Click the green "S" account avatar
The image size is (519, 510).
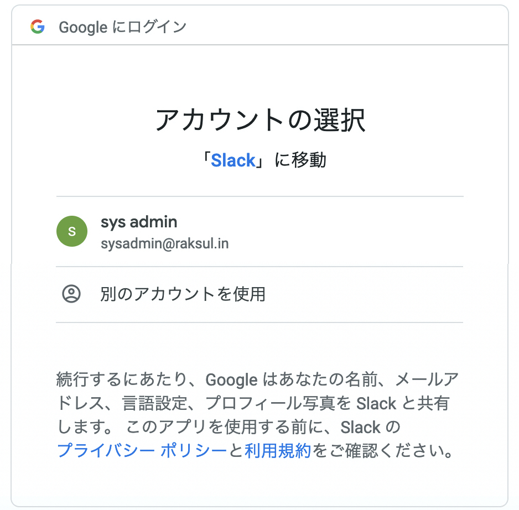72,231
